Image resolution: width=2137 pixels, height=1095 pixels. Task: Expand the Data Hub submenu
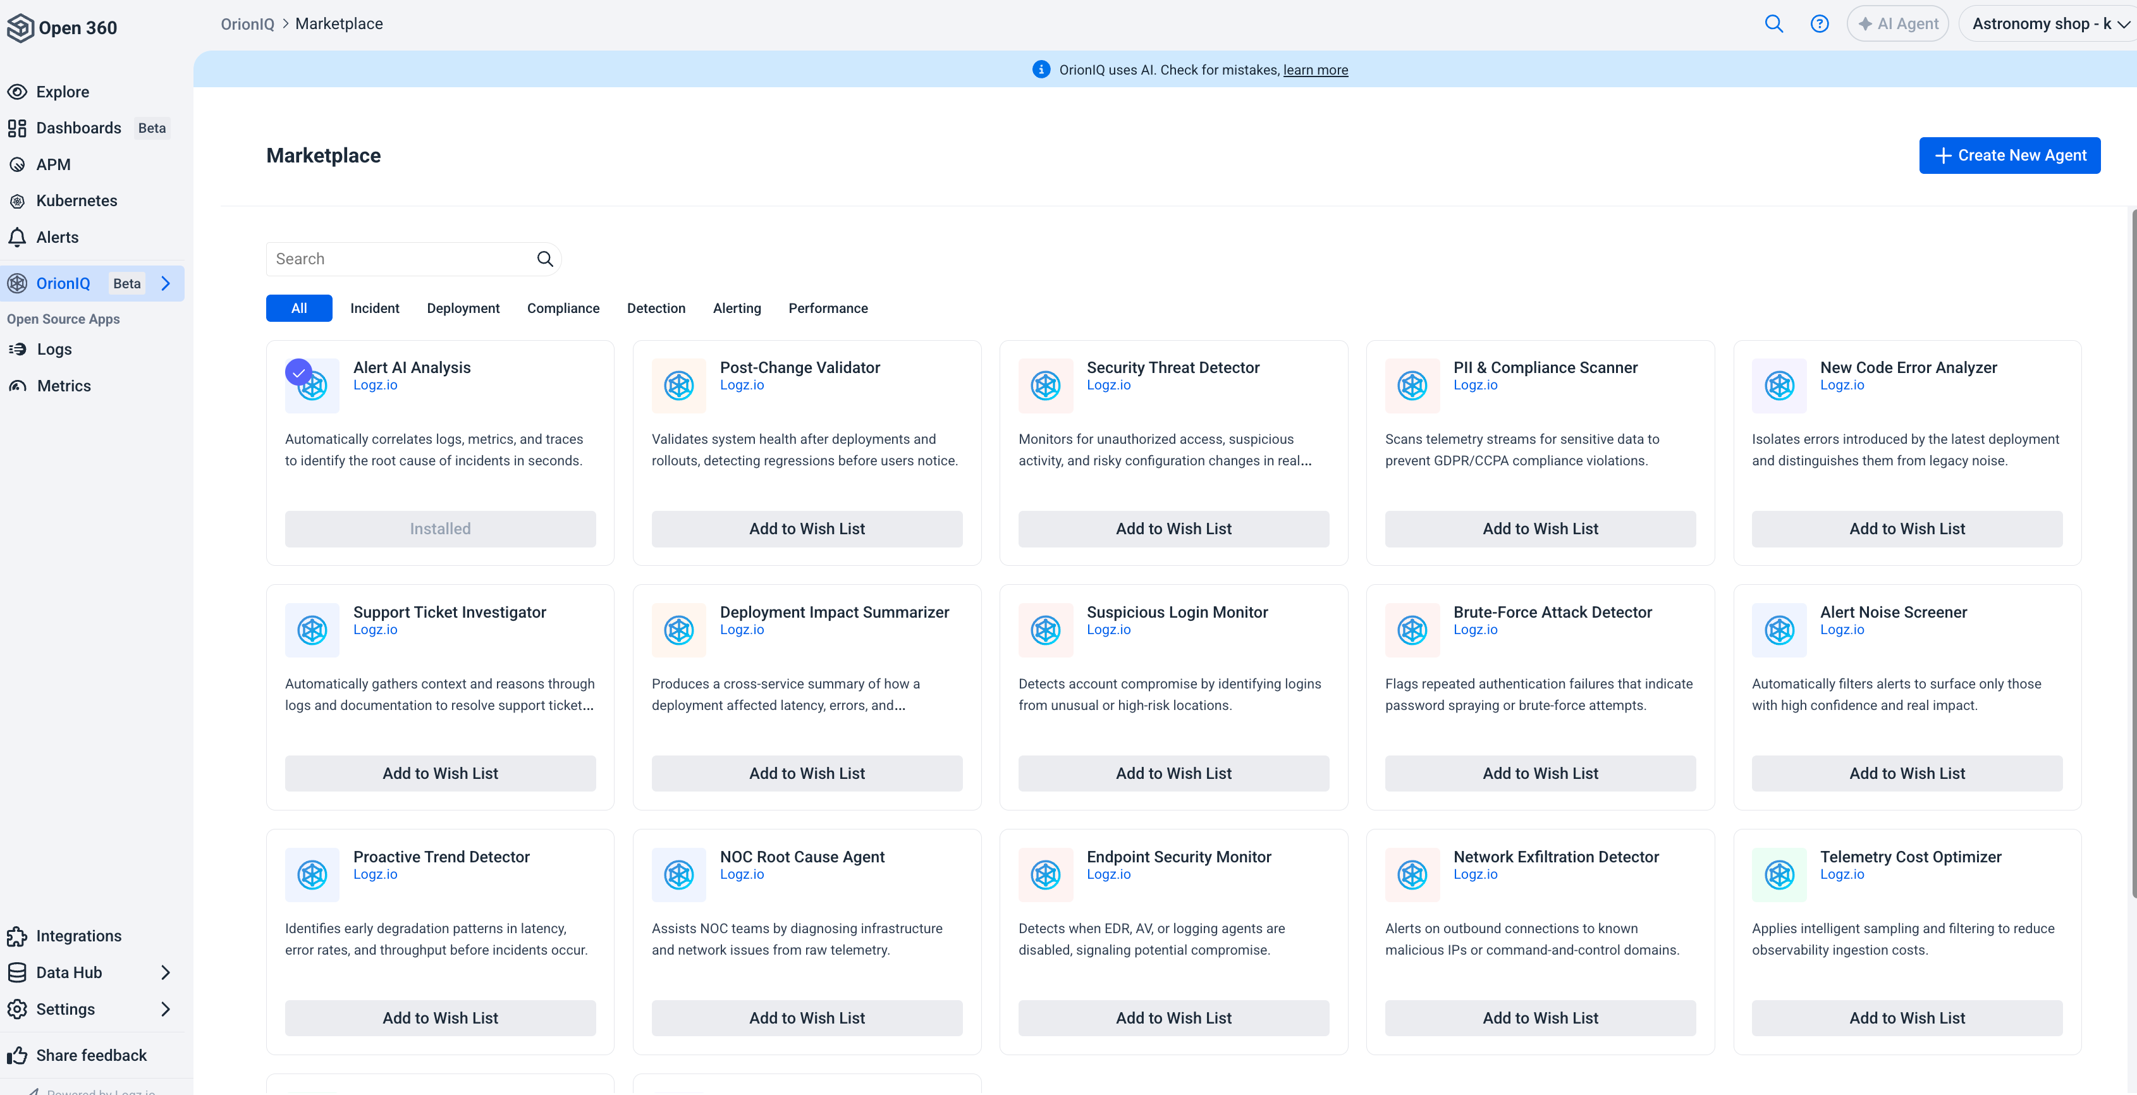[166, 972]
